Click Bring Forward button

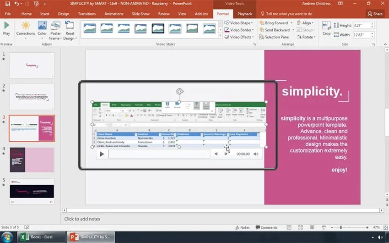point(274,23)
